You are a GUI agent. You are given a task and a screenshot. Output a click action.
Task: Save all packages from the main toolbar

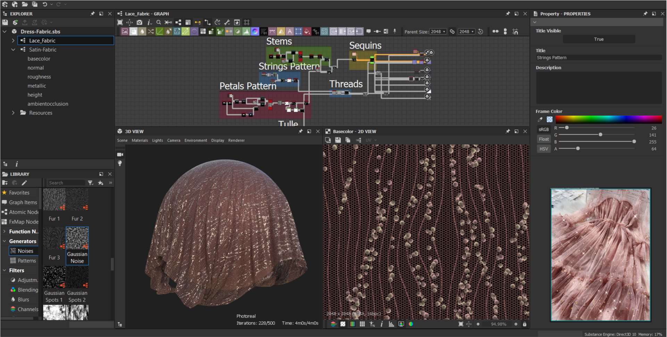click(35, 4)
